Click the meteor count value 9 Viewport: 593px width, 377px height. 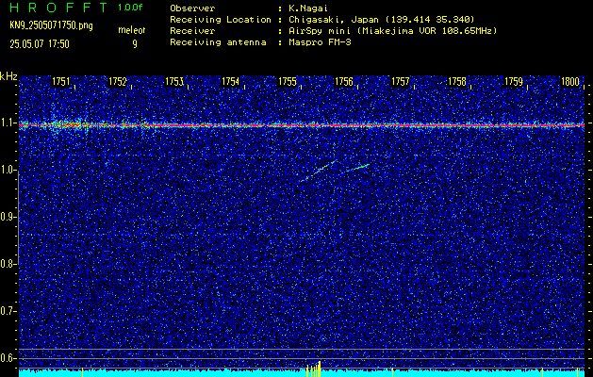tap(135, 44)
